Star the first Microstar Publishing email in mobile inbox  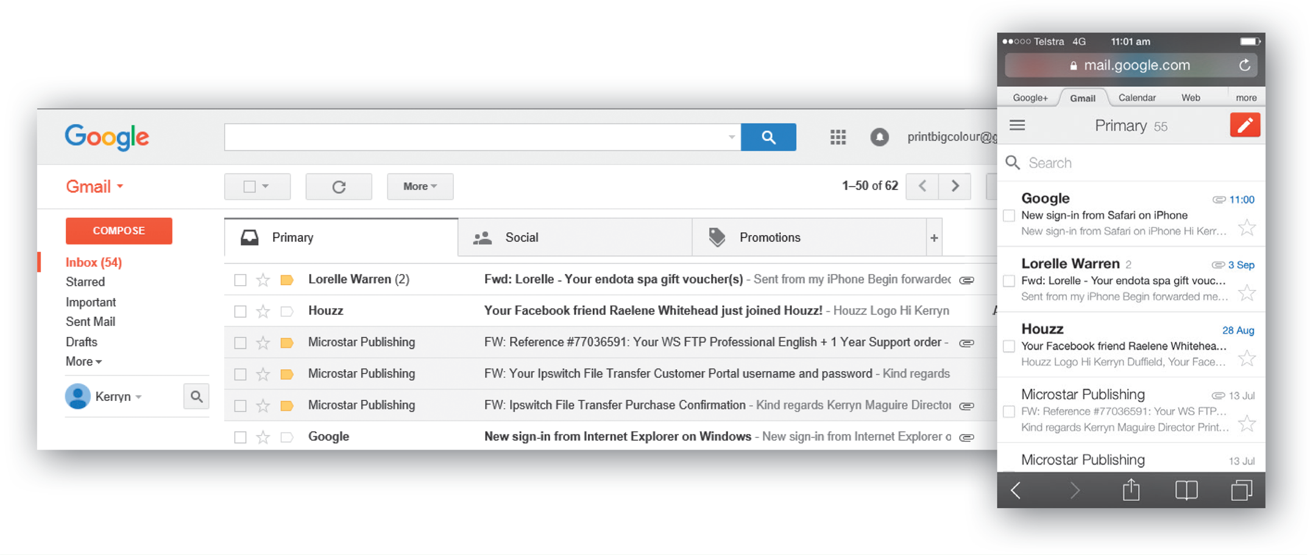1247,423
